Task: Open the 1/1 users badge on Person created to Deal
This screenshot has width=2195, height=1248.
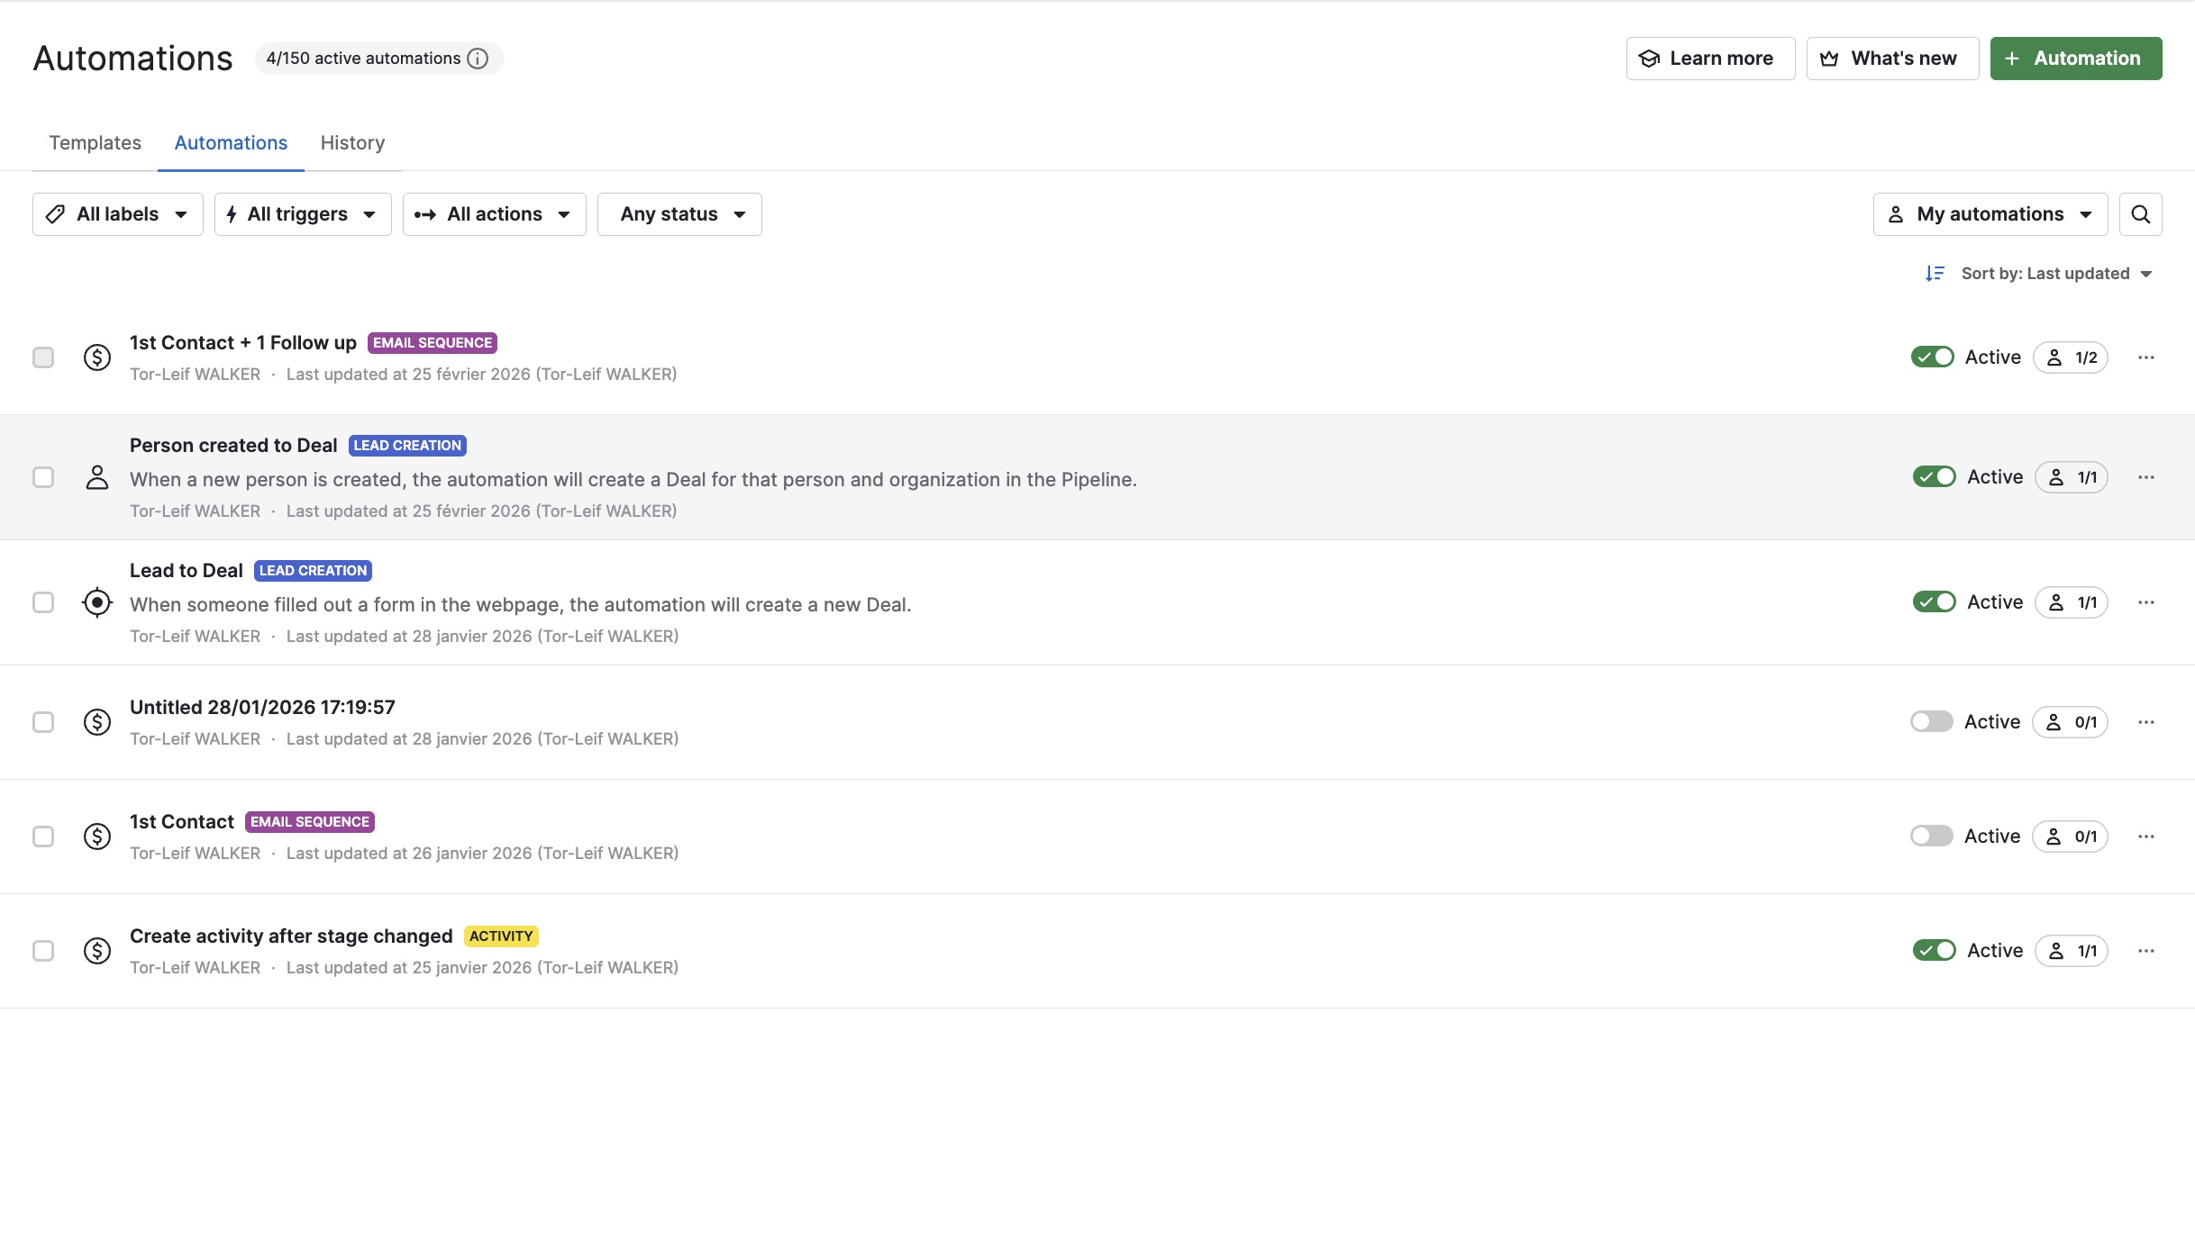Action: [x=2072, y=477]
